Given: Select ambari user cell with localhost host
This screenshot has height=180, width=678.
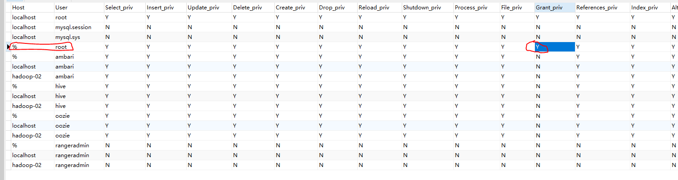Looking at the screenshot, I should click(78, 67).
